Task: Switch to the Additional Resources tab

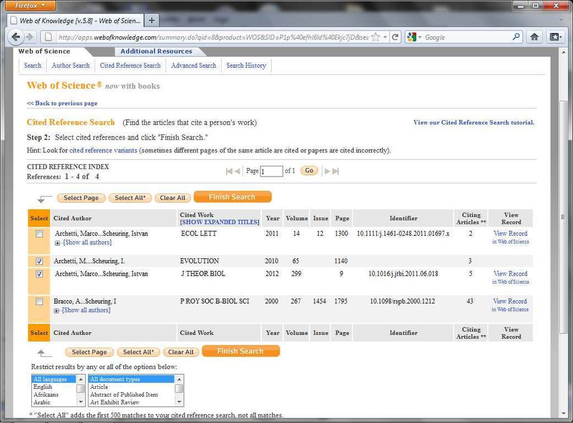Action: (157, 51)
